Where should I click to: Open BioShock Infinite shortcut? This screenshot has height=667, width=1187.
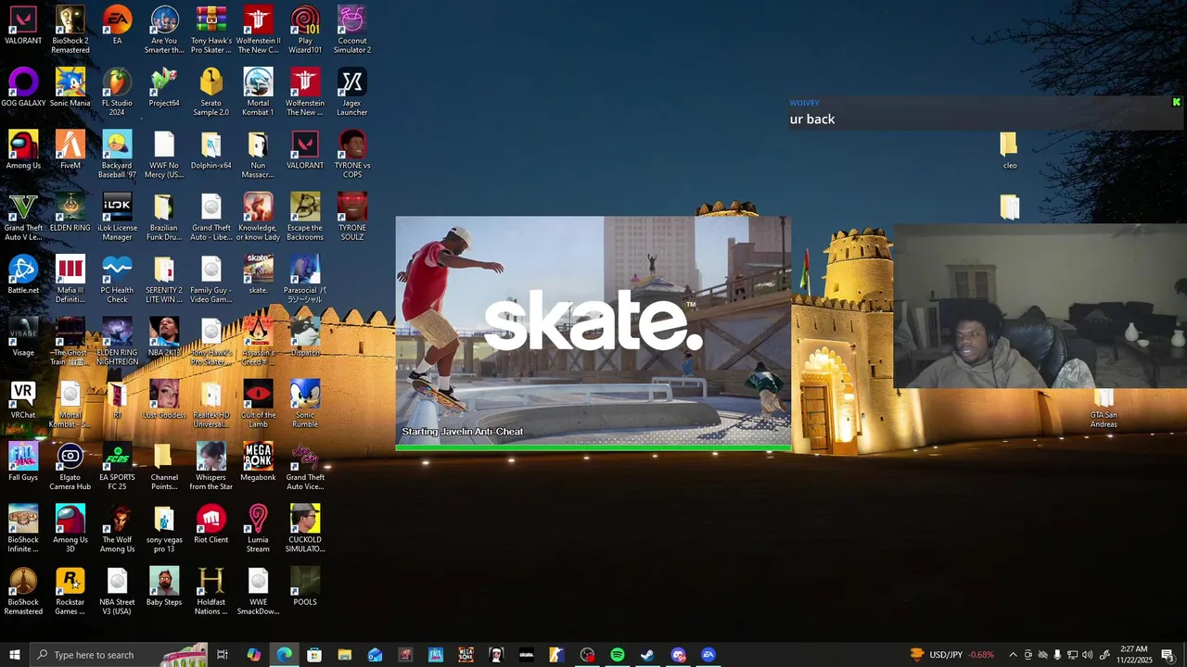coord(23,527)
